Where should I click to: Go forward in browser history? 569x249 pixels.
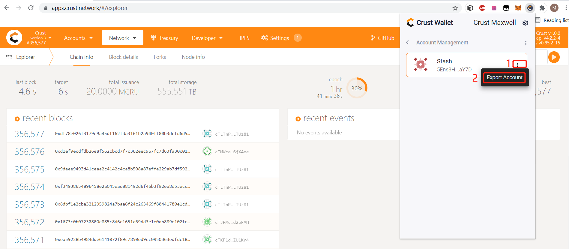pyautogui.click(x=19, y=8)
